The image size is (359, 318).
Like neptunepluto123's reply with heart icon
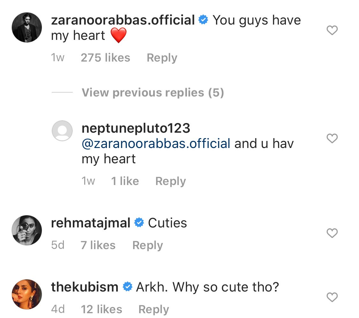coord(332,138)
